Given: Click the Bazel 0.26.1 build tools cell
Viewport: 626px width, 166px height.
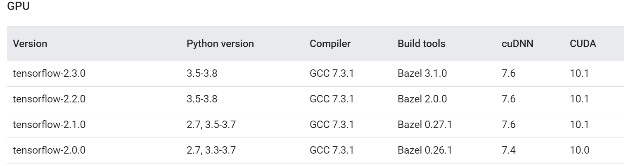Looking at the screenshot, I should pos(424,150).
